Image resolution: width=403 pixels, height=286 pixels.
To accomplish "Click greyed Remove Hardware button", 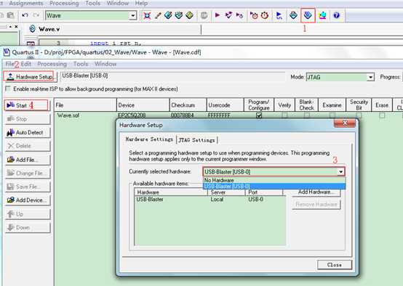I will 316,205.
